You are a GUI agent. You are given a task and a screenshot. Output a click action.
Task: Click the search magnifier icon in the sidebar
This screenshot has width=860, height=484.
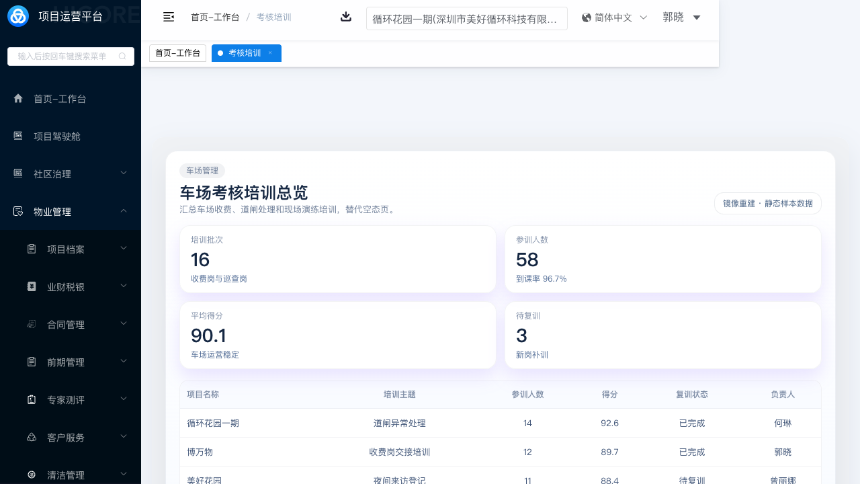point(122,56)
